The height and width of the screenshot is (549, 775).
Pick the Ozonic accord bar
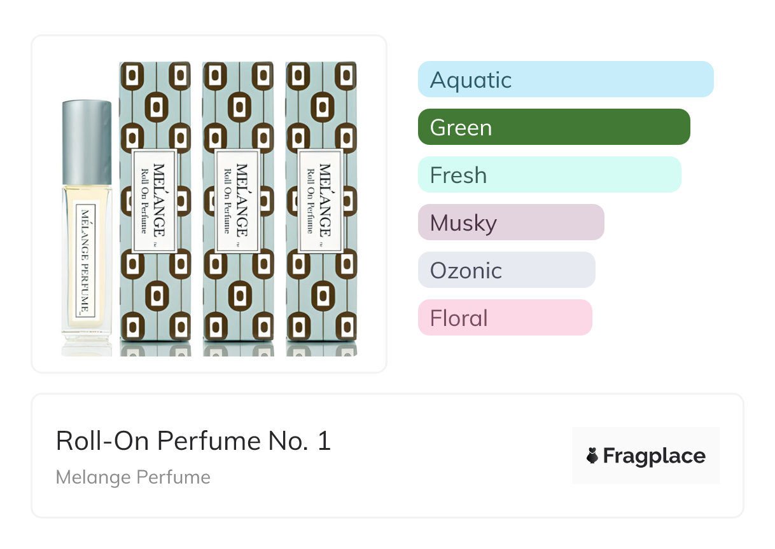pos(506,270)
